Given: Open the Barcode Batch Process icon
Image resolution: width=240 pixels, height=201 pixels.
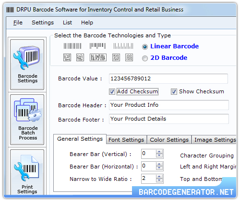Looking at the screenshot, I should pyautogui.click(x=27, y=120).
